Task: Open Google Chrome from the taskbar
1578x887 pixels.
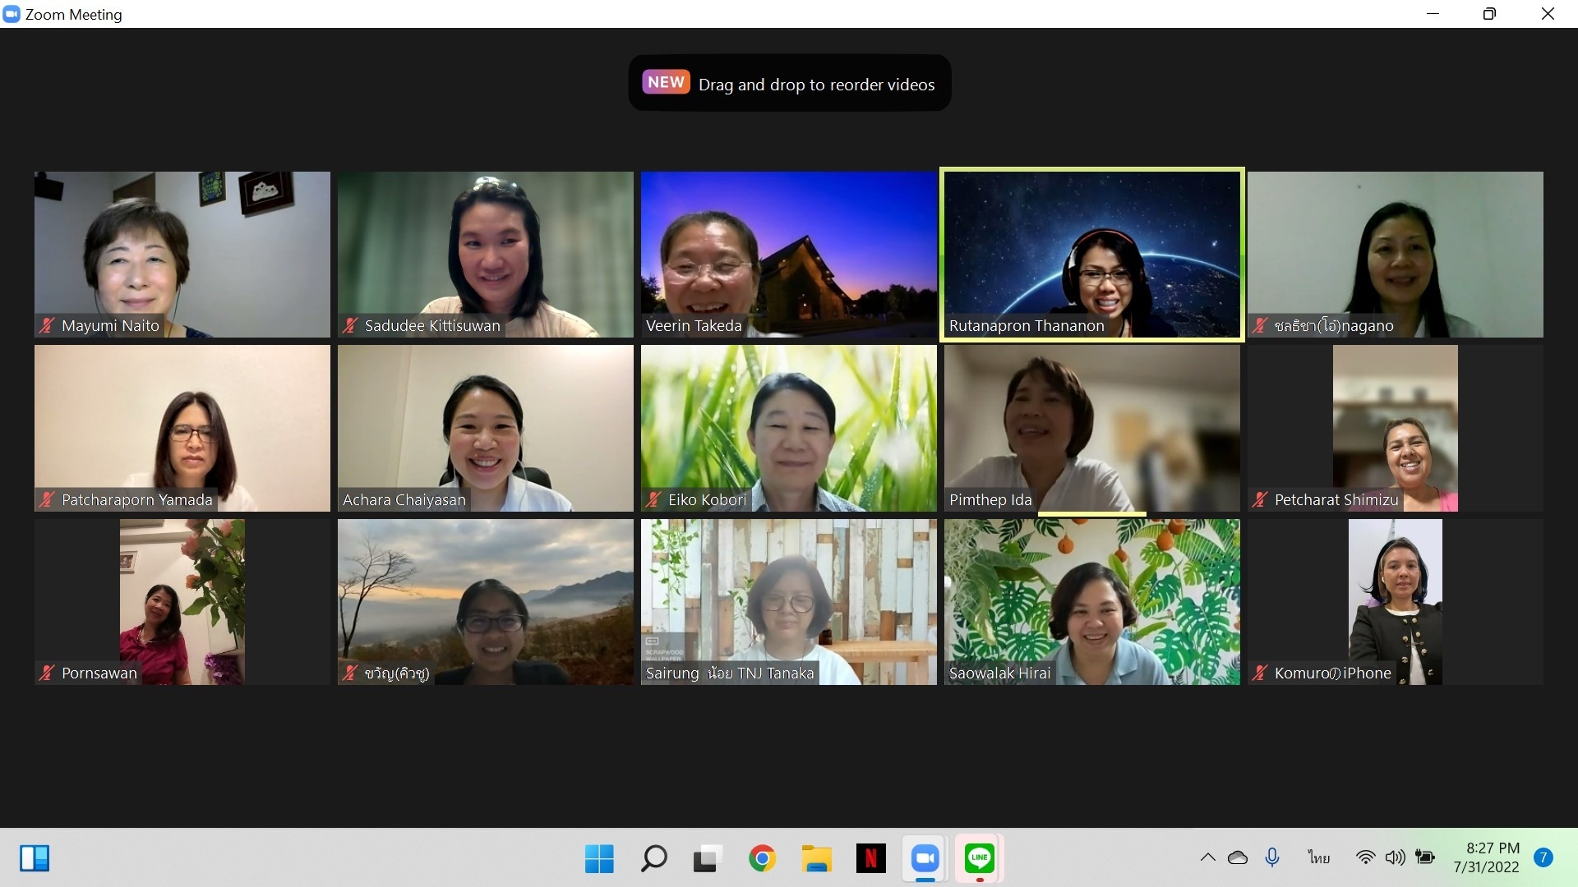Action: click(762, 859)
